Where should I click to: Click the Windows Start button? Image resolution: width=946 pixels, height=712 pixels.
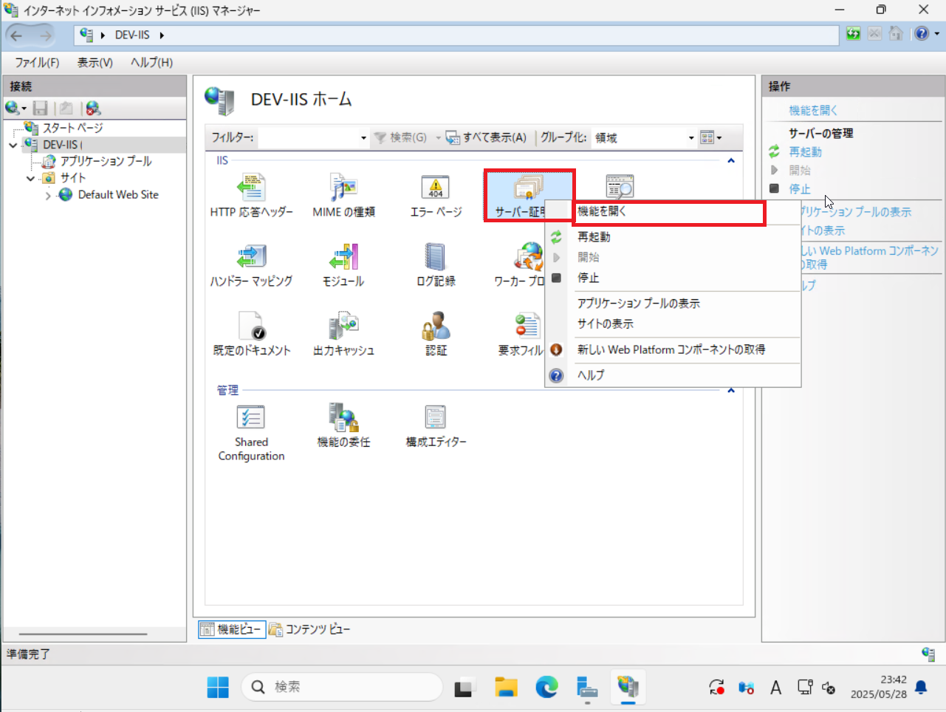pos(218,687)
